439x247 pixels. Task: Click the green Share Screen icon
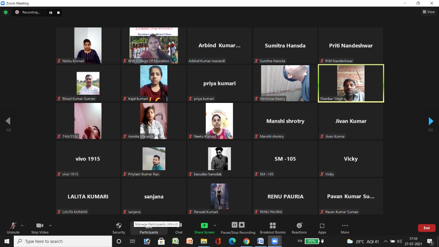pos(204,226)
